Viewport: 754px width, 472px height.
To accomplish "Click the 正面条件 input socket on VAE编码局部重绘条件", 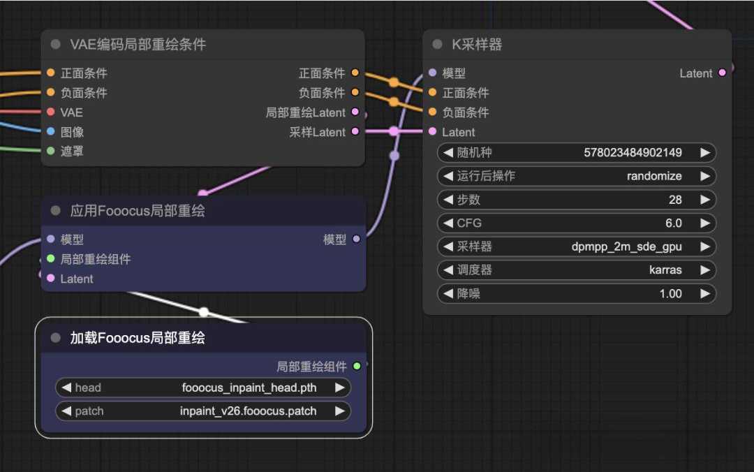I will [50, 73].
